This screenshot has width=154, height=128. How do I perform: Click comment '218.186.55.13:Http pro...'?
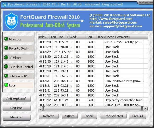[x=123, y=81]
